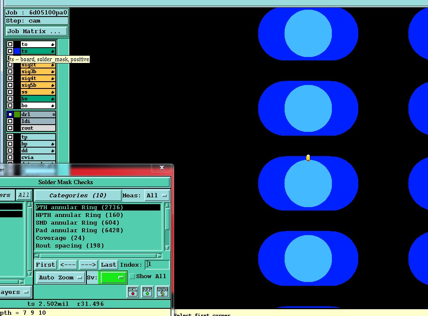Image resolution: width=428 pixels, height=316 pixels.
Task: Click the context icon on 'to' layer row
Action: point(53,44)
